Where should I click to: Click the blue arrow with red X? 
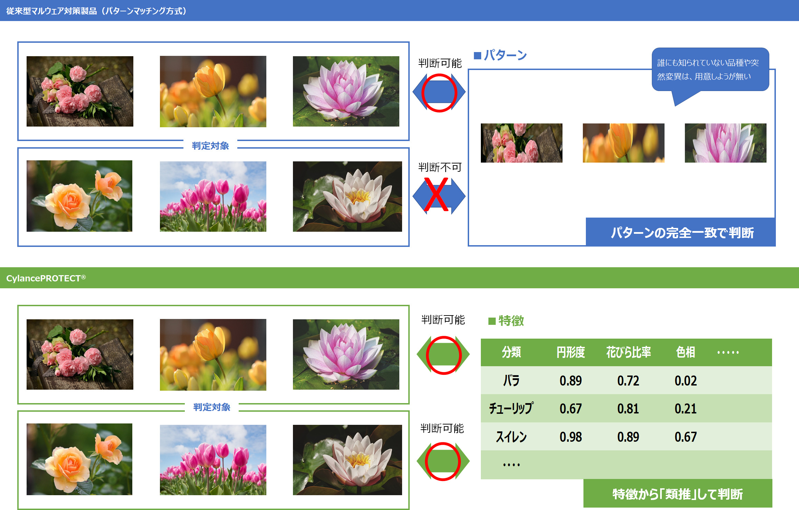pyautogui.click(x=439, y=196)
